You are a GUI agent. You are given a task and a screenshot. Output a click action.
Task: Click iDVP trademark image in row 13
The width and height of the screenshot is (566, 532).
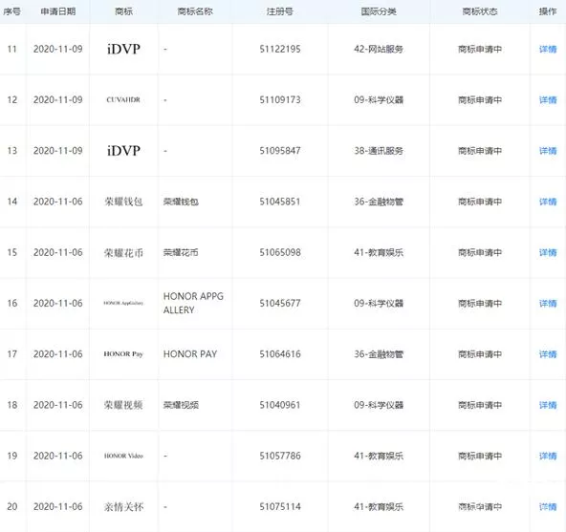(x=123, y=151)
